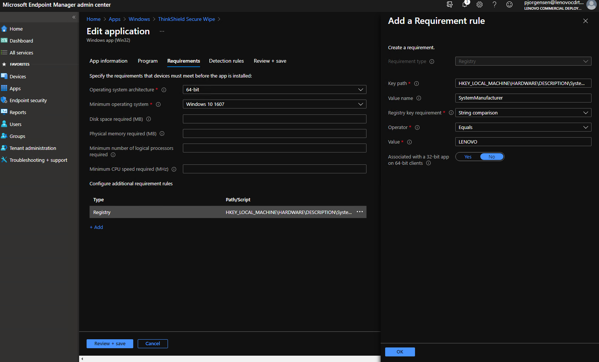Set 32-bit app association to Yes
599x362 pixels.
468,157
